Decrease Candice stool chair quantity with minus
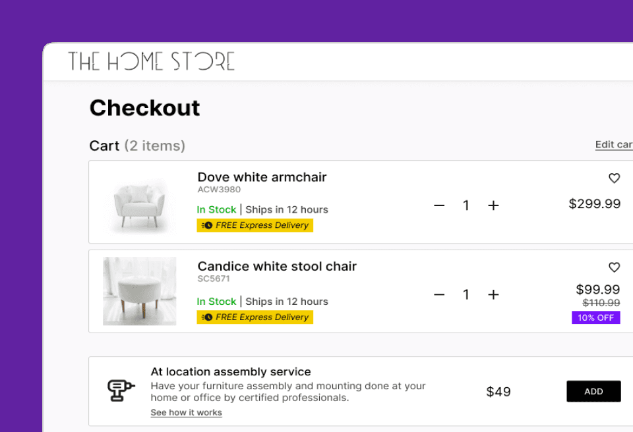Viewport: 633px width, 432px height. point(439,294)
